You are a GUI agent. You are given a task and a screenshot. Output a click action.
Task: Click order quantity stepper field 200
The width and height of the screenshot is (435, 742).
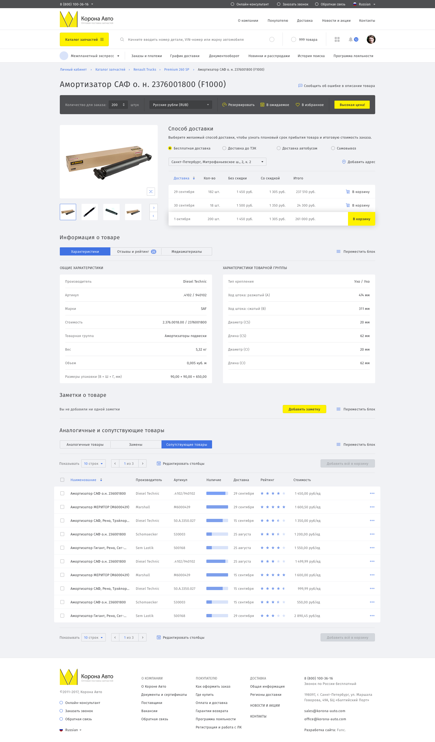click(118, 105)
